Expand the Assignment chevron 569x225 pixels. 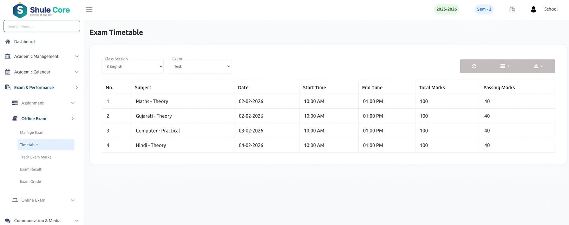tap(73, 103)
